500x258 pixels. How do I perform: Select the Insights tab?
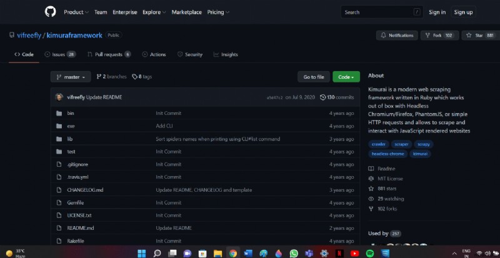225,54
